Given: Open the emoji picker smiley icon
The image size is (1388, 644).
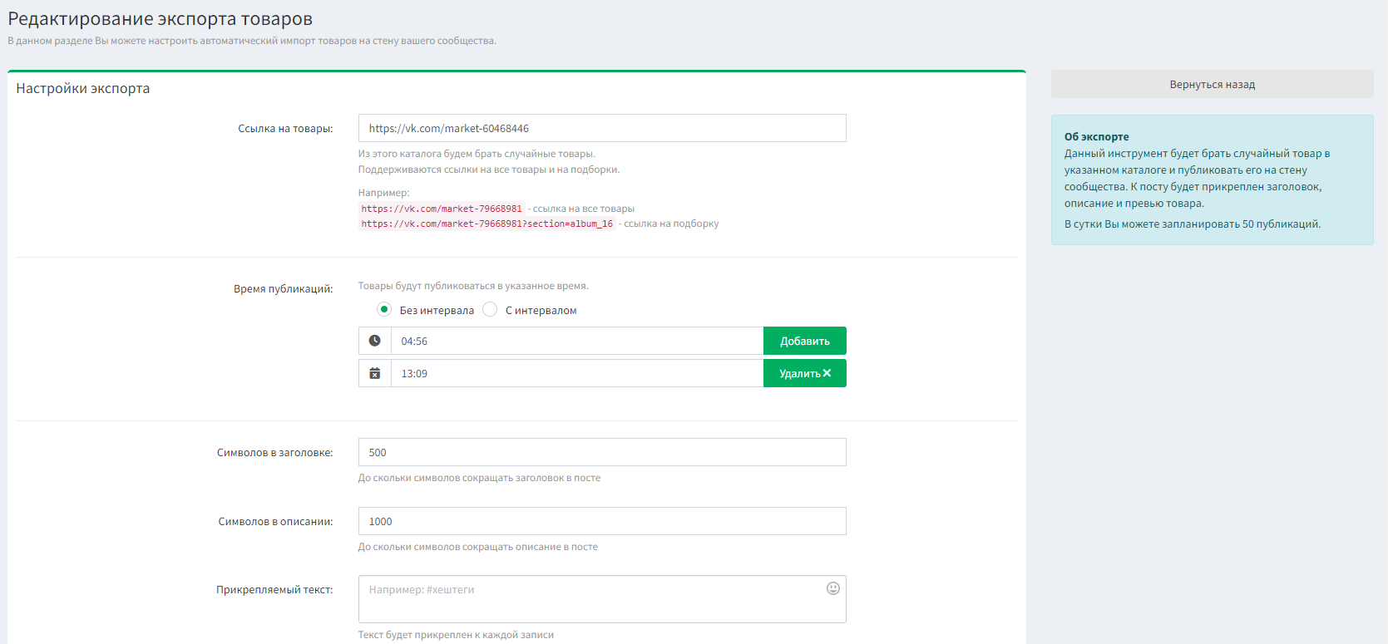Looking at the screenshot, I should click(x=832, y=588).
